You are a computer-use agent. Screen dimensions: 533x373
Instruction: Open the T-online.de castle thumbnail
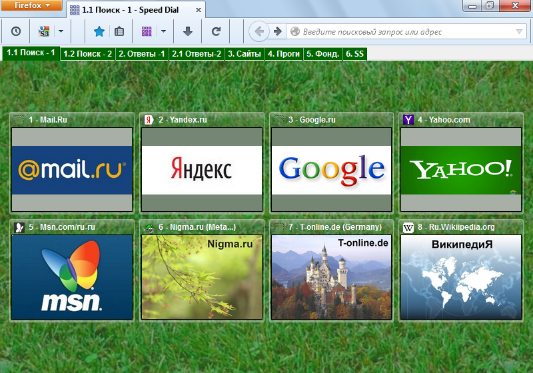pos(331,277)
